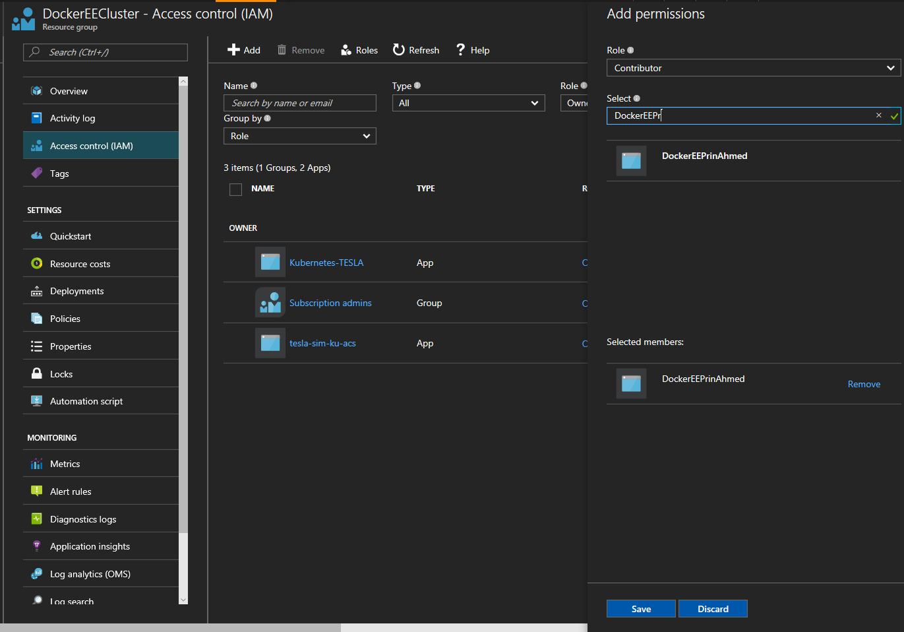The height and width of the screenshot is (632, 904).
Task: Clear the Select search box with X
Action: (x=878, y=115)
